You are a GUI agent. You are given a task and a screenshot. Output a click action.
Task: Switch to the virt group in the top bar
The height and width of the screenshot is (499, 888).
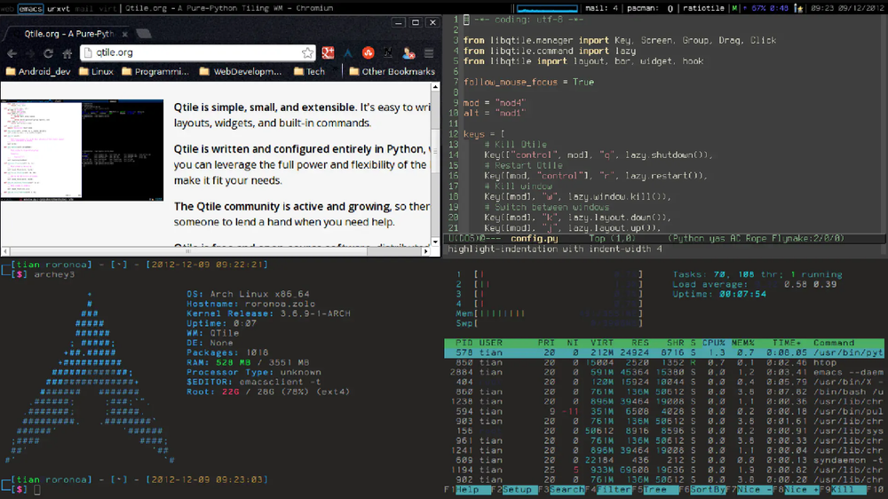(107, 9)
